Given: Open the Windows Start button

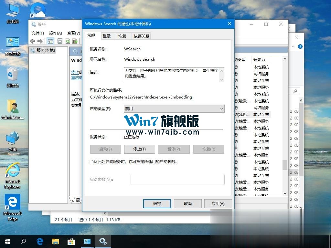Looking at the screenshot, I should pos(8,241).
